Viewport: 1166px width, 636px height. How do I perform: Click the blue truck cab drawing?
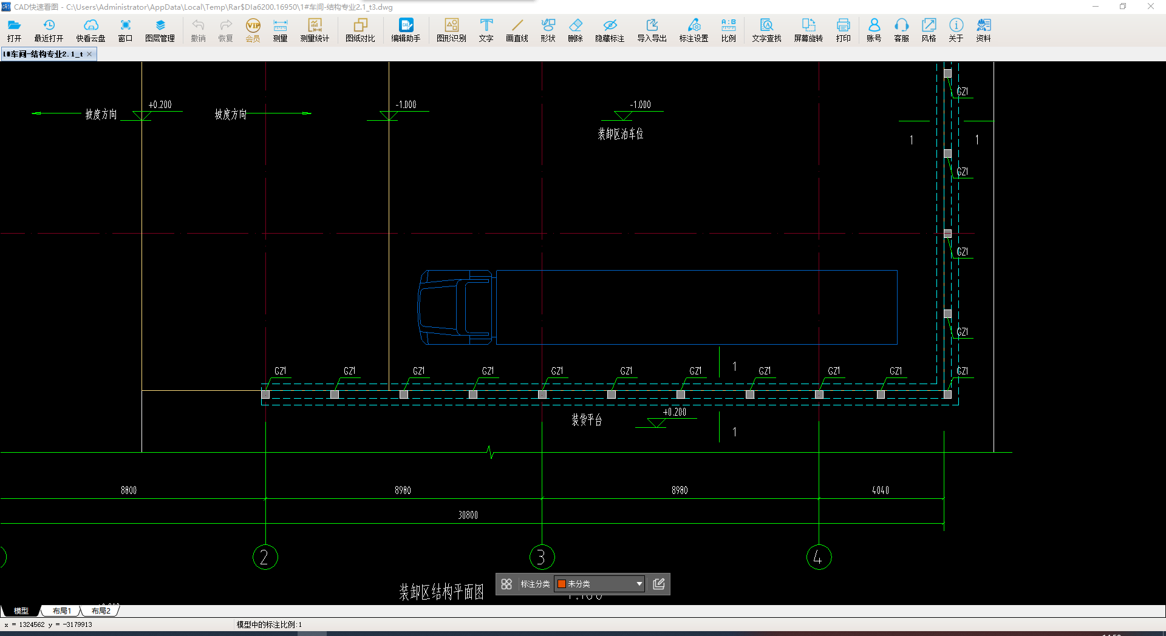(x=455, y=307)
